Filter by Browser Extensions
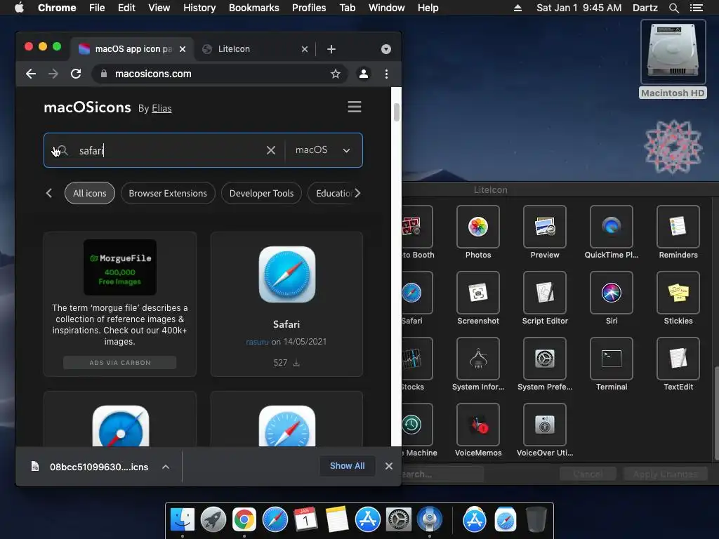Image resolution: width=719 pixels, height=539 pixels. point(168,194)
